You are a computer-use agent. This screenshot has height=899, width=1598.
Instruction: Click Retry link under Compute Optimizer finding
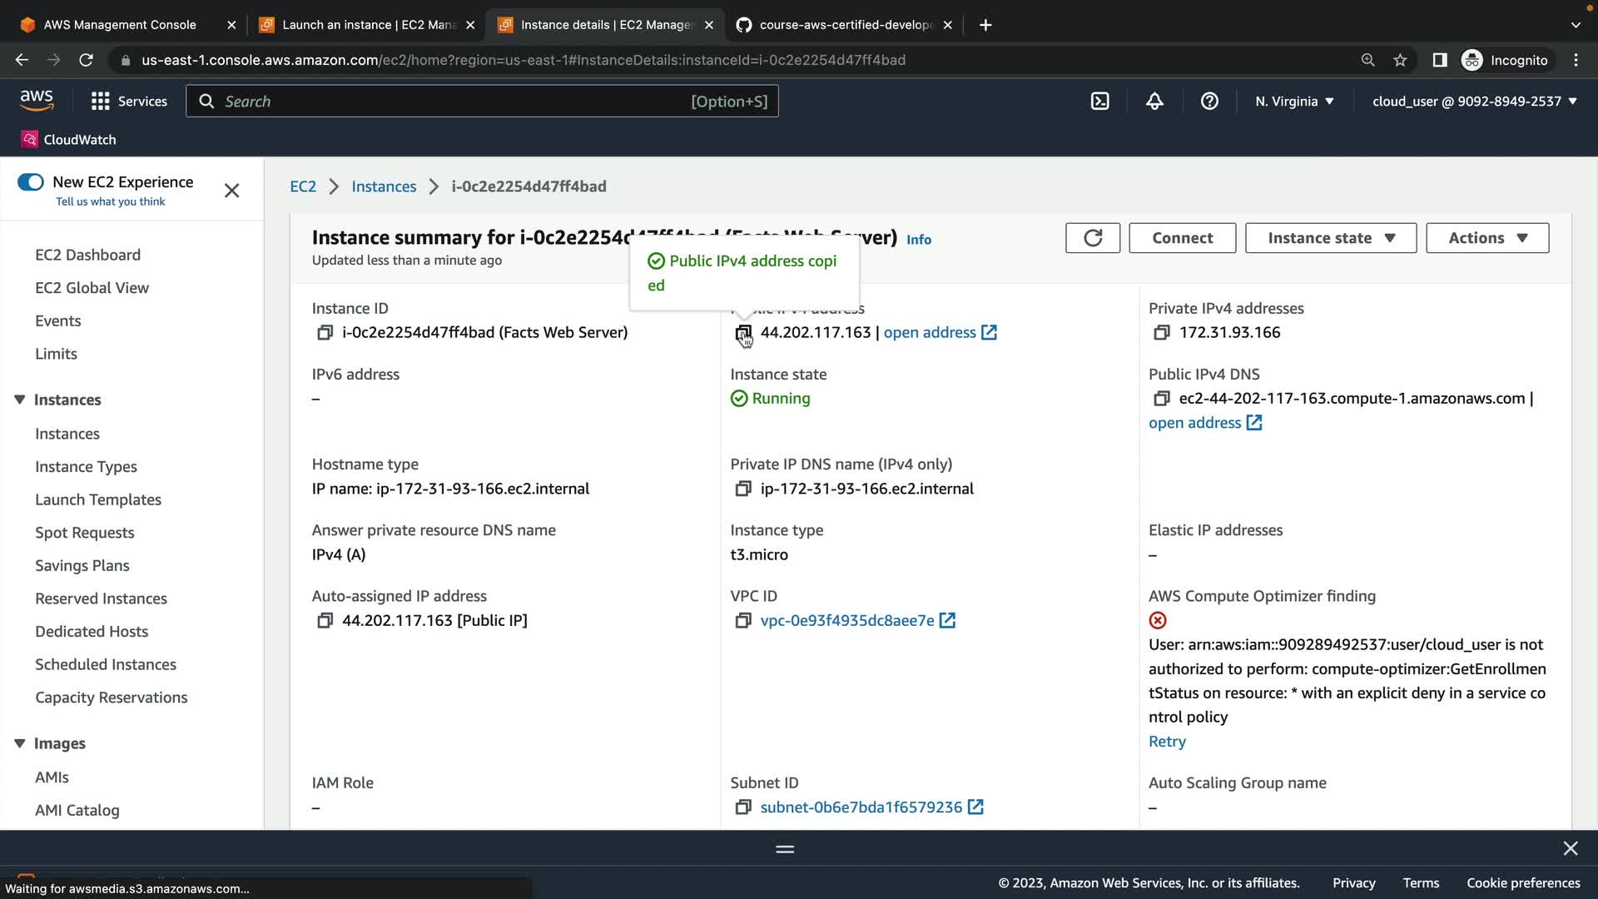(x=1167, y=742)
